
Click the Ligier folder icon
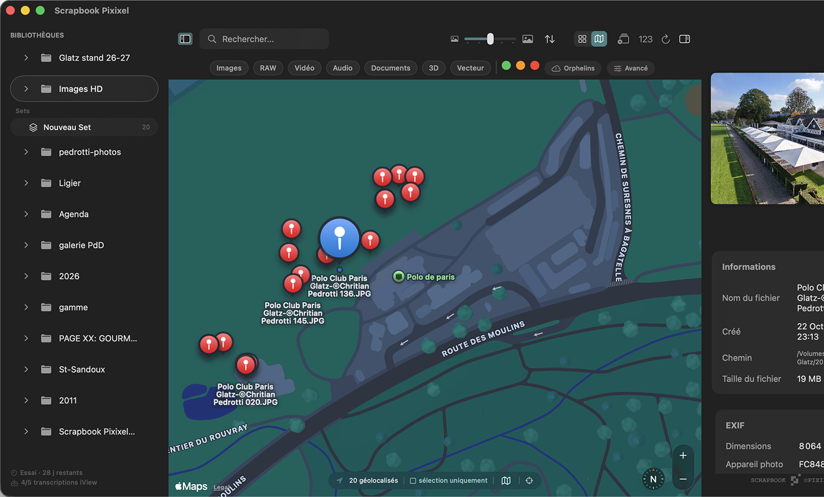46,183
